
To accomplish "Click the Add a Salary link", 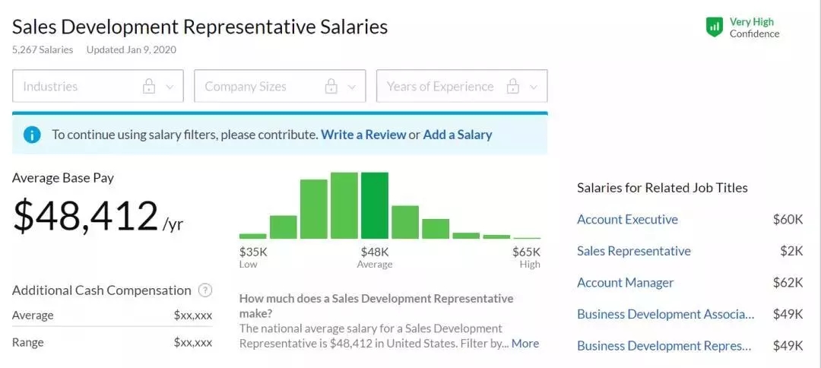I will coord(458,135).
